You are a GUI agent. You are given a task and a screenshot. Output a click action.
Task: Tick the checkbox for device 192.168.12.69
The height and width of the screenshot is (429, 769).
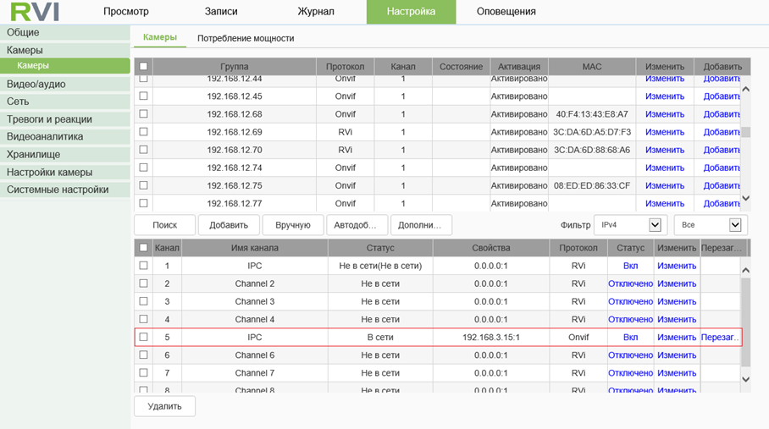pyautogui.click(x=143, y=132)
